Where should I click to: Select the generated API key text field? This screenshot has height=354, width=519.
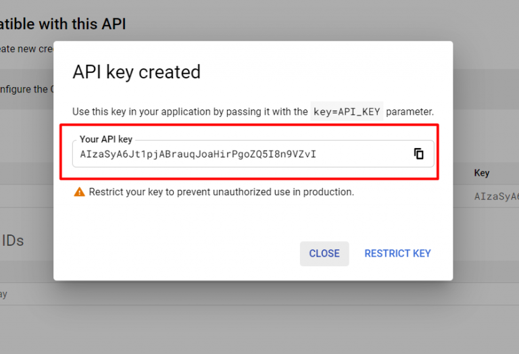253,154
